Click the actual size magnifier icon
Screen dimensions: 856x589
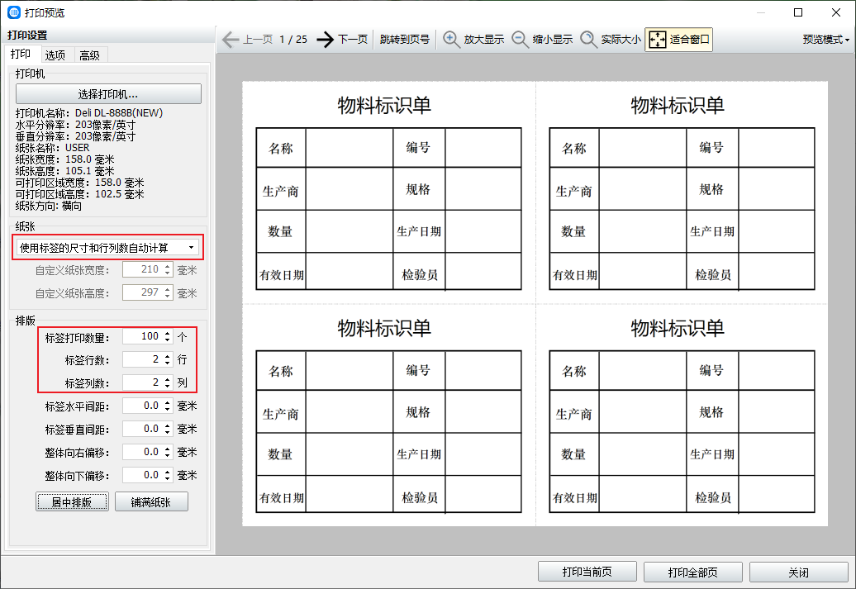click(588, 39)
